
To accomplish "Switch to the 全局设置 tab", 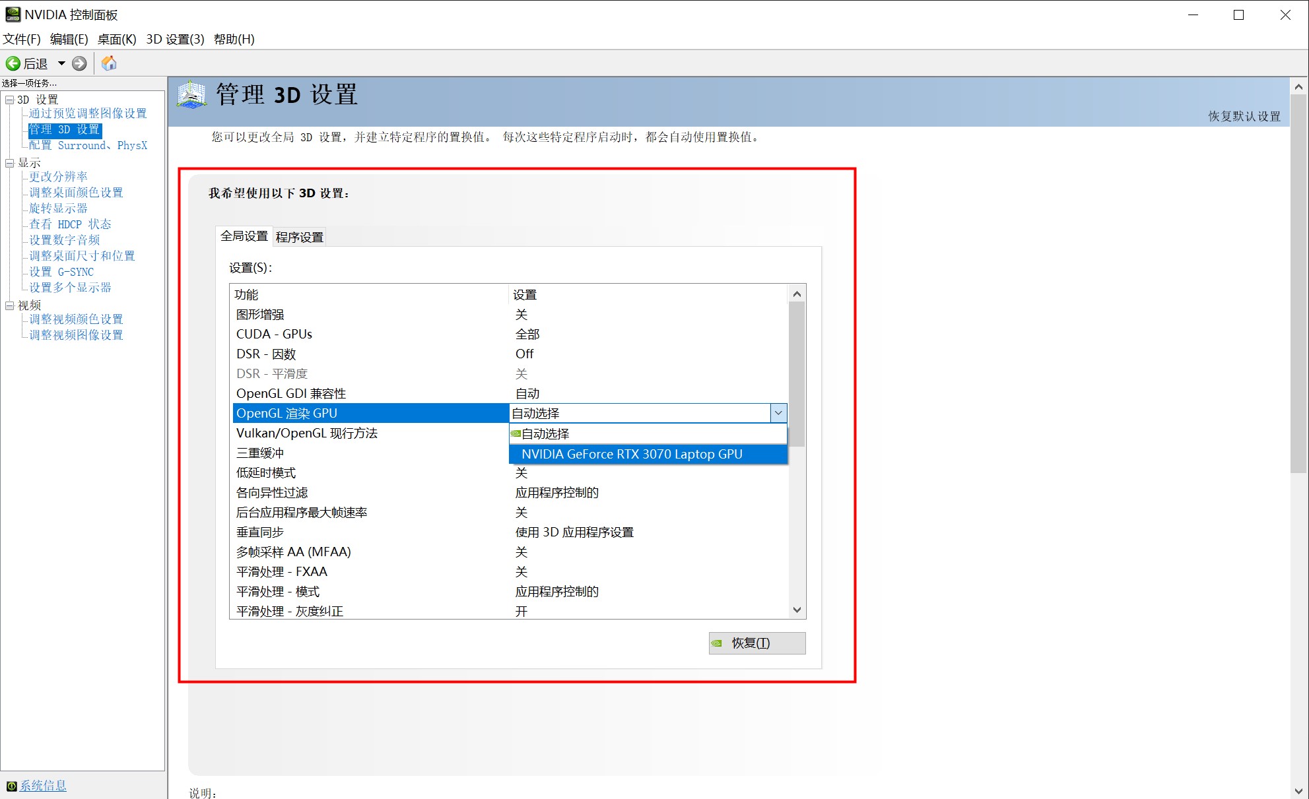I will click(244, 236).
